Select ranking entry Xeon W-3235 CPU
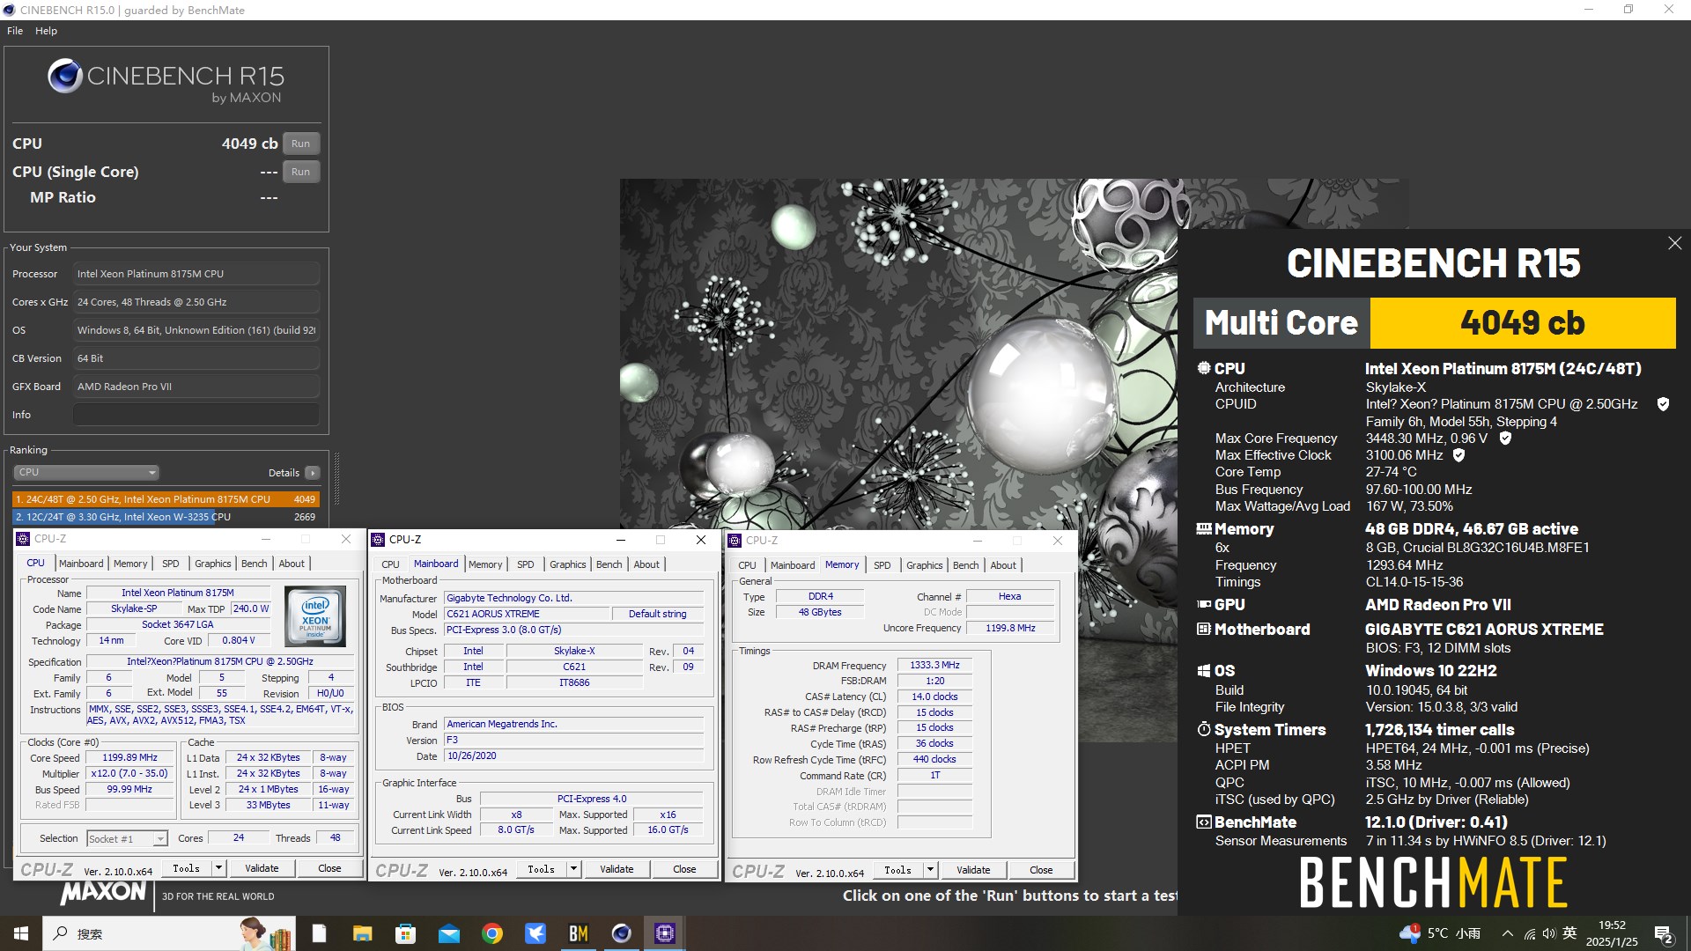Image resolution: width=1691 pixels, height=951 pixels. click(165, 517)
